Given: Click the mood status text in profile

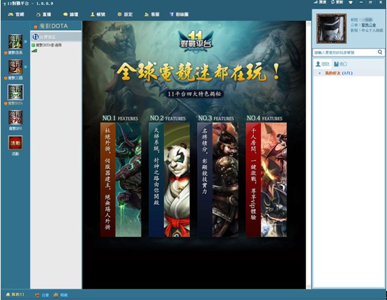Looking at the screenshot, I should (x=372, y=31).
